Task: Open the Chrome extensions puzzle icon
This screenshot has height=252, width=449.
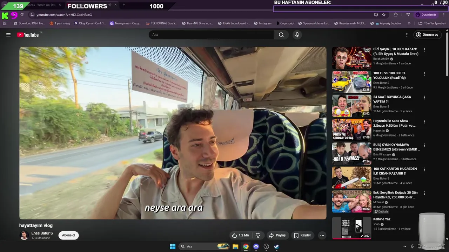Action: (x=396, y=15)
